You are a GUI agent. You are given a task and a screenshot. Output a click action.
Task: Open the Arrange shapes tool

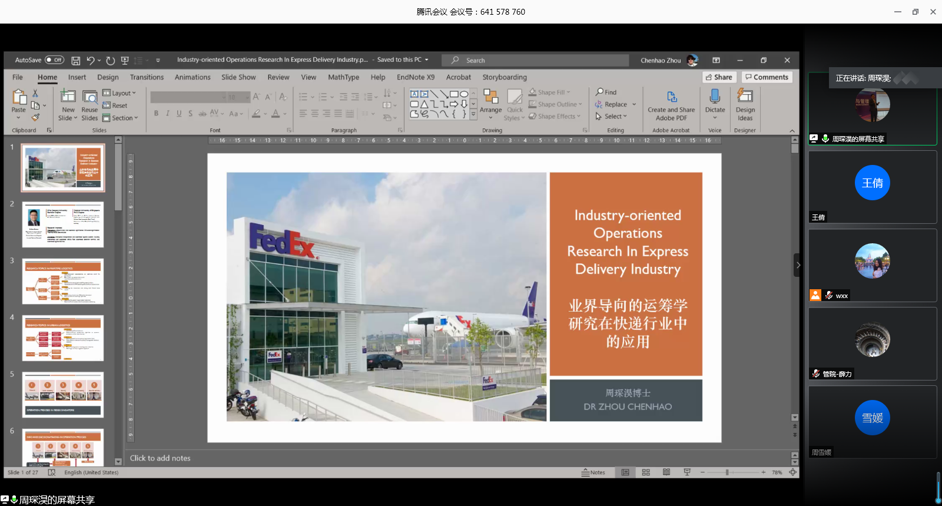[490, 101]
